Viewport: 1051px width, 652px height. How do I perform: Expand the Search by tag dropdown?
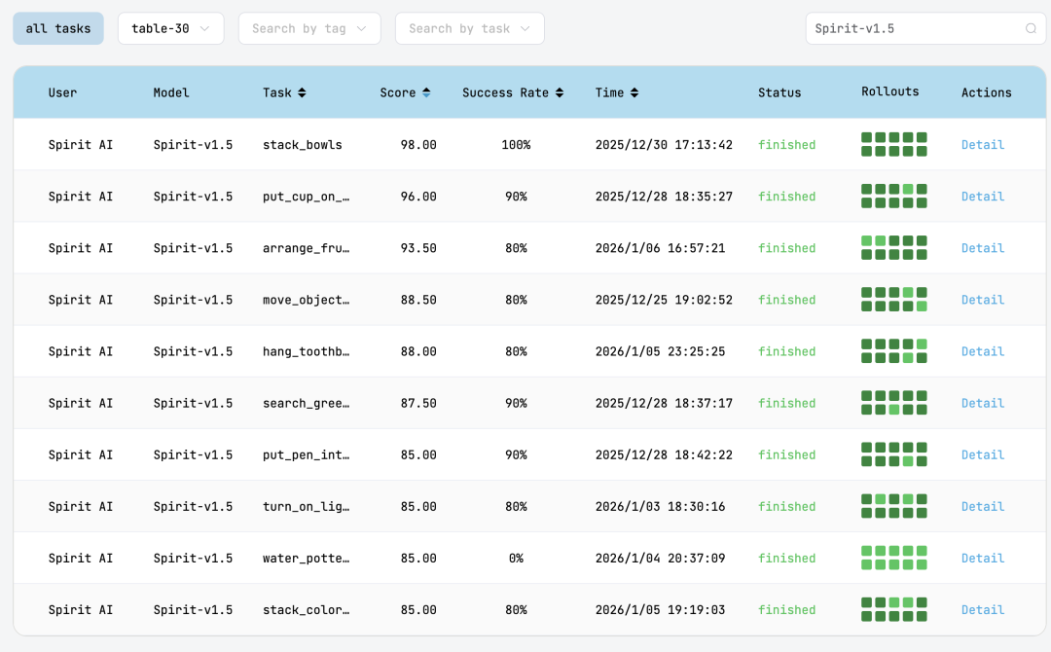coord(308,29)
